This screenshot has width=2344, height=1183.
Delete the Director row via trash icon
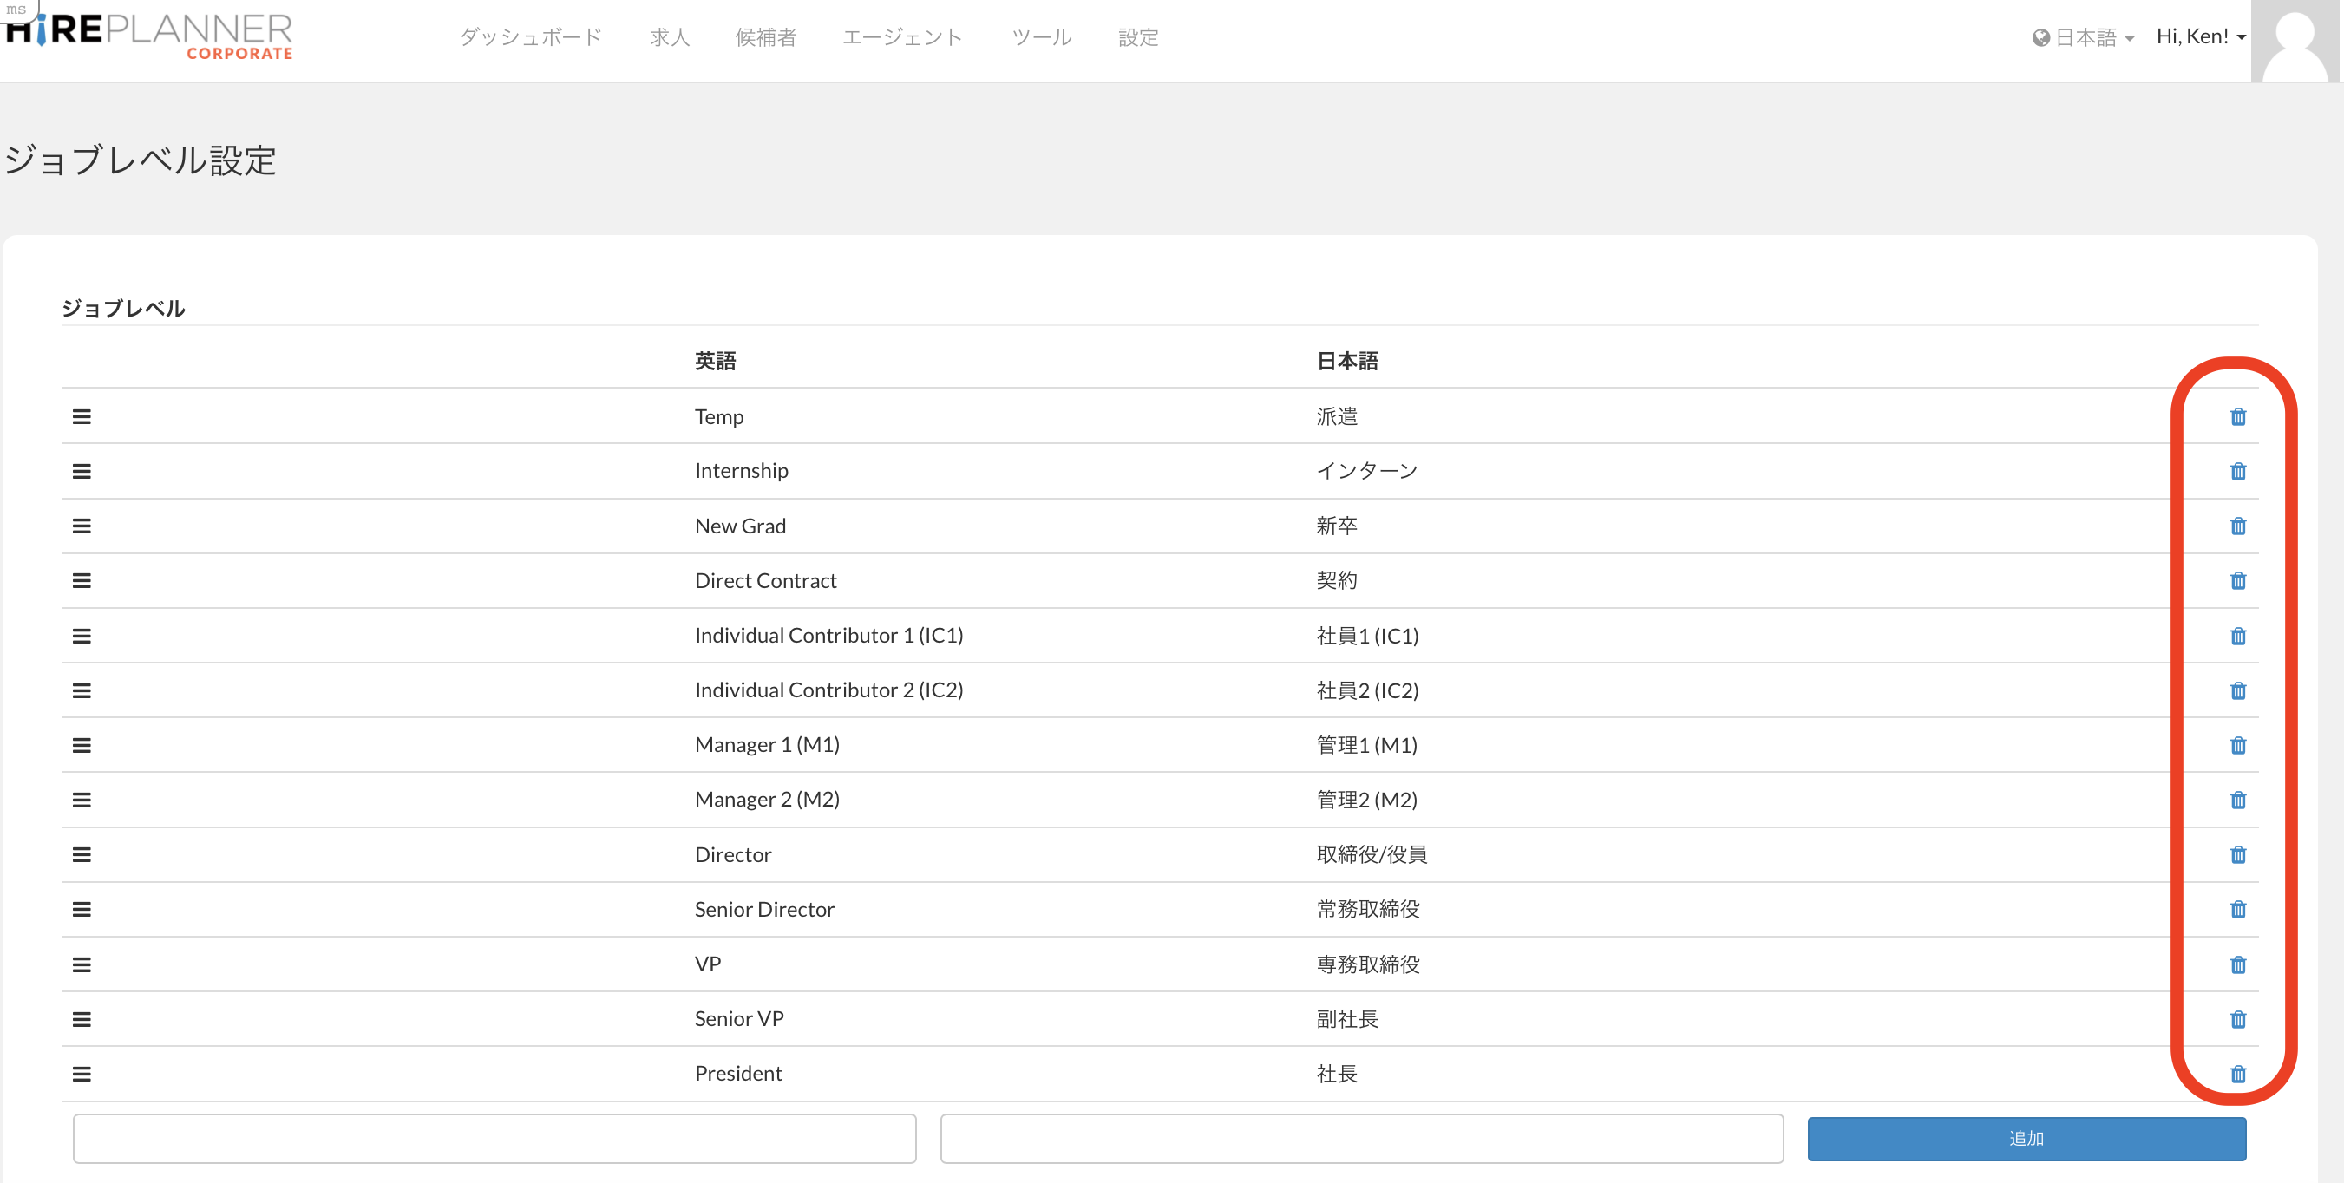(x=2237, y=854)
